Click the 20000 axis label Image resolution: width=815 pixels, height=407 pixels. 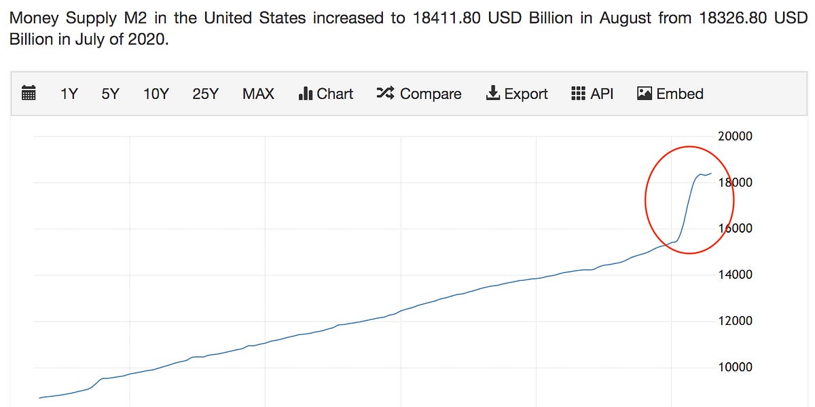tap(734, 136)
